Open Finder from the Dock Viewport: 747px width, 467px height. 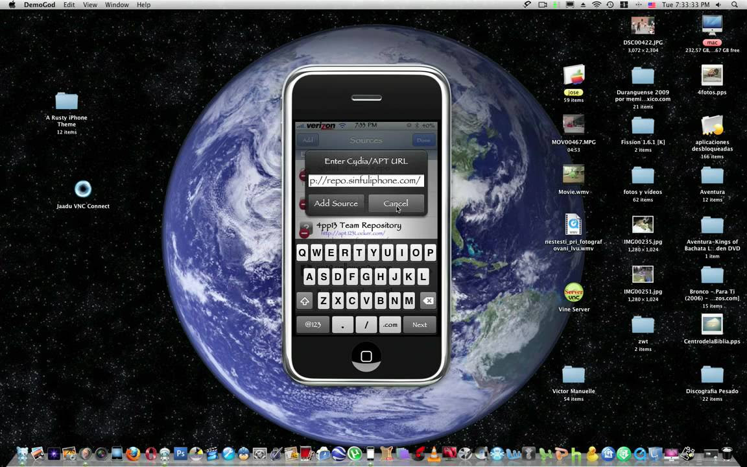tap(23, 453)
